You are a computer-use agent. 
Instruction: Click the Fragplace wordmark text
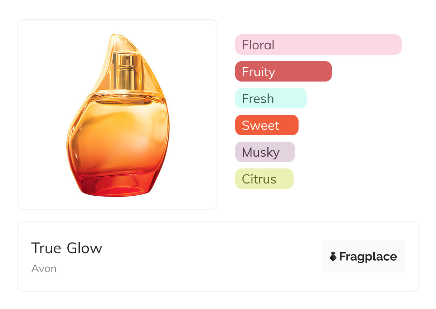pos(368,256)
